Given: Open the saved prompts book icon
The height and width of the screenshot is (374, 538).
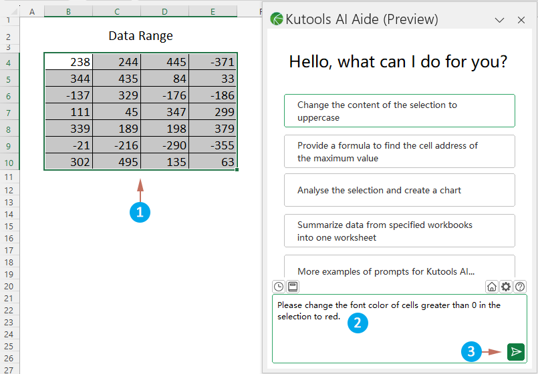Looking at the screenshot, I should [292, 287].
